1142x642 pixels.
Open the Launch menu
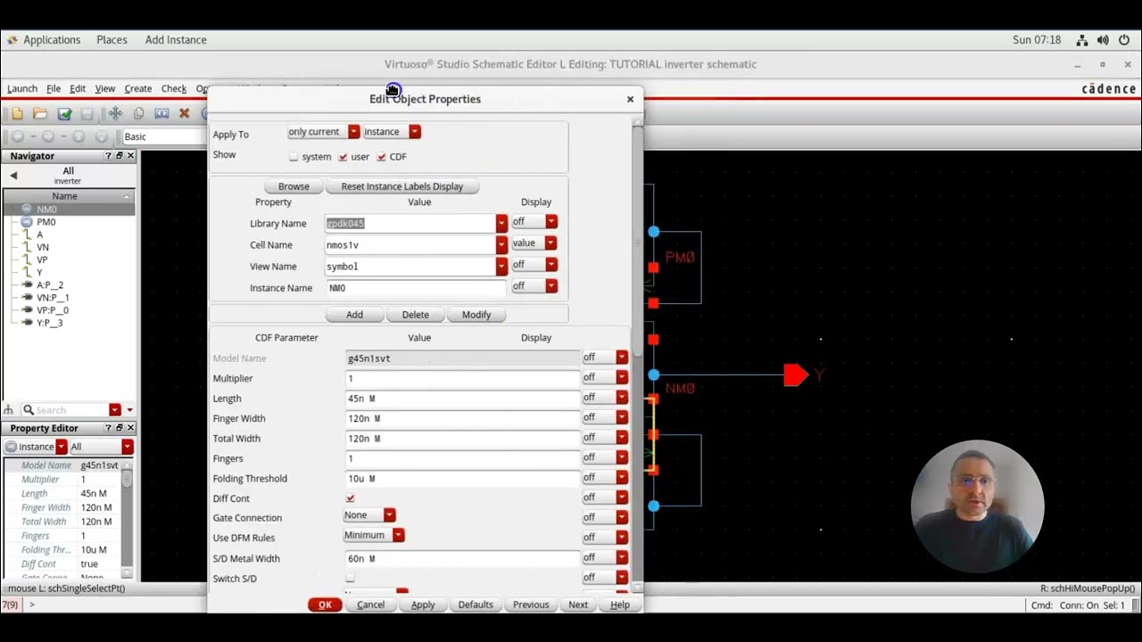pyautogui.click(x=22, y=88)
